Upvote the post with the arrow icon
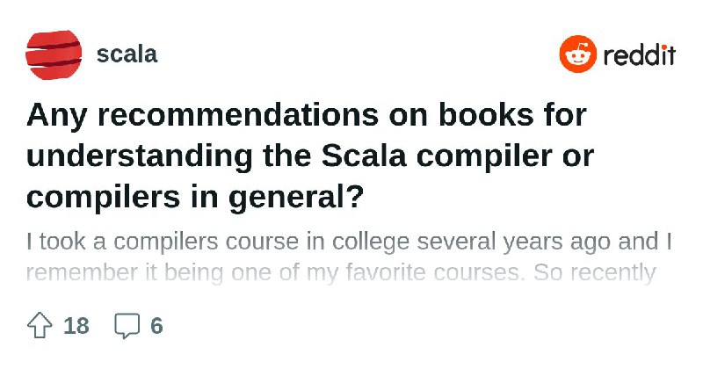 [40, 325]
